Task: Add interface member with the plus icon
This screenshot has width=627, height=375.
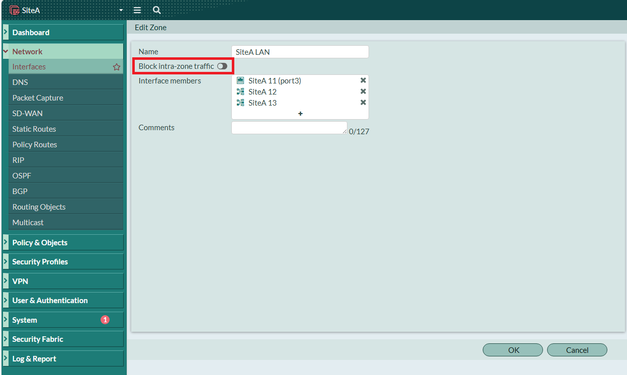Action: coord(300,114)
